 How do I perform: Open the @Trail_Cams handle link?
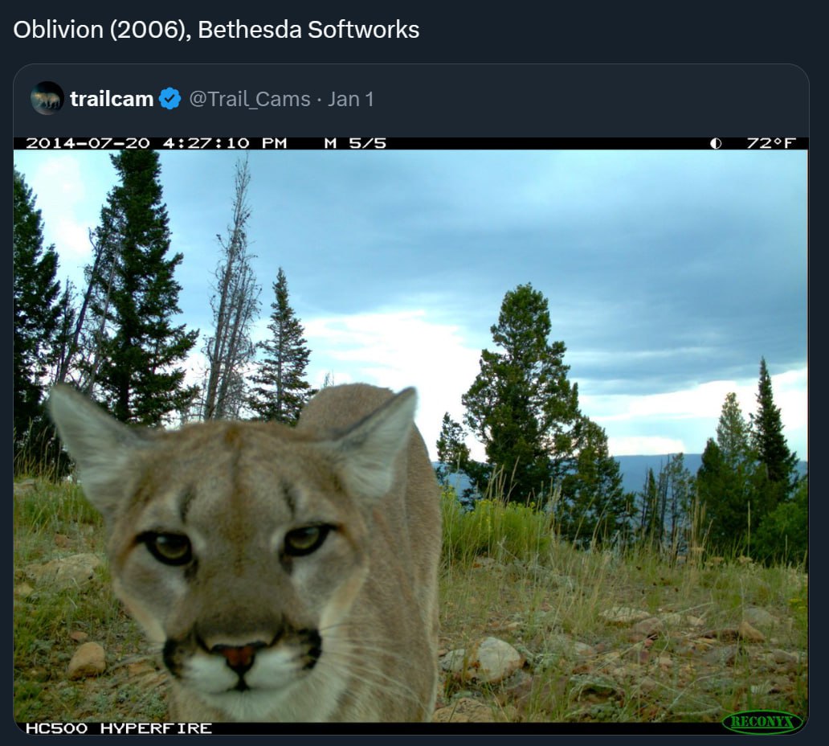(x=250, y=99)
